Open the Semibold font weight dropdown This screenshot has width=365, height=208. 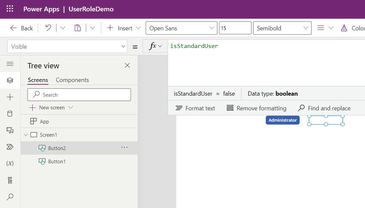coord(282,28)
